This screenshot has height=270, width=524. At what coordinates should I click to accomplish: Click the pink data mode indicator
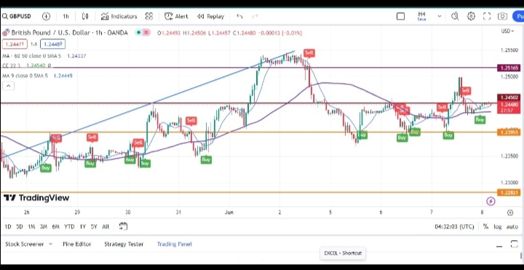coord(146,33)
